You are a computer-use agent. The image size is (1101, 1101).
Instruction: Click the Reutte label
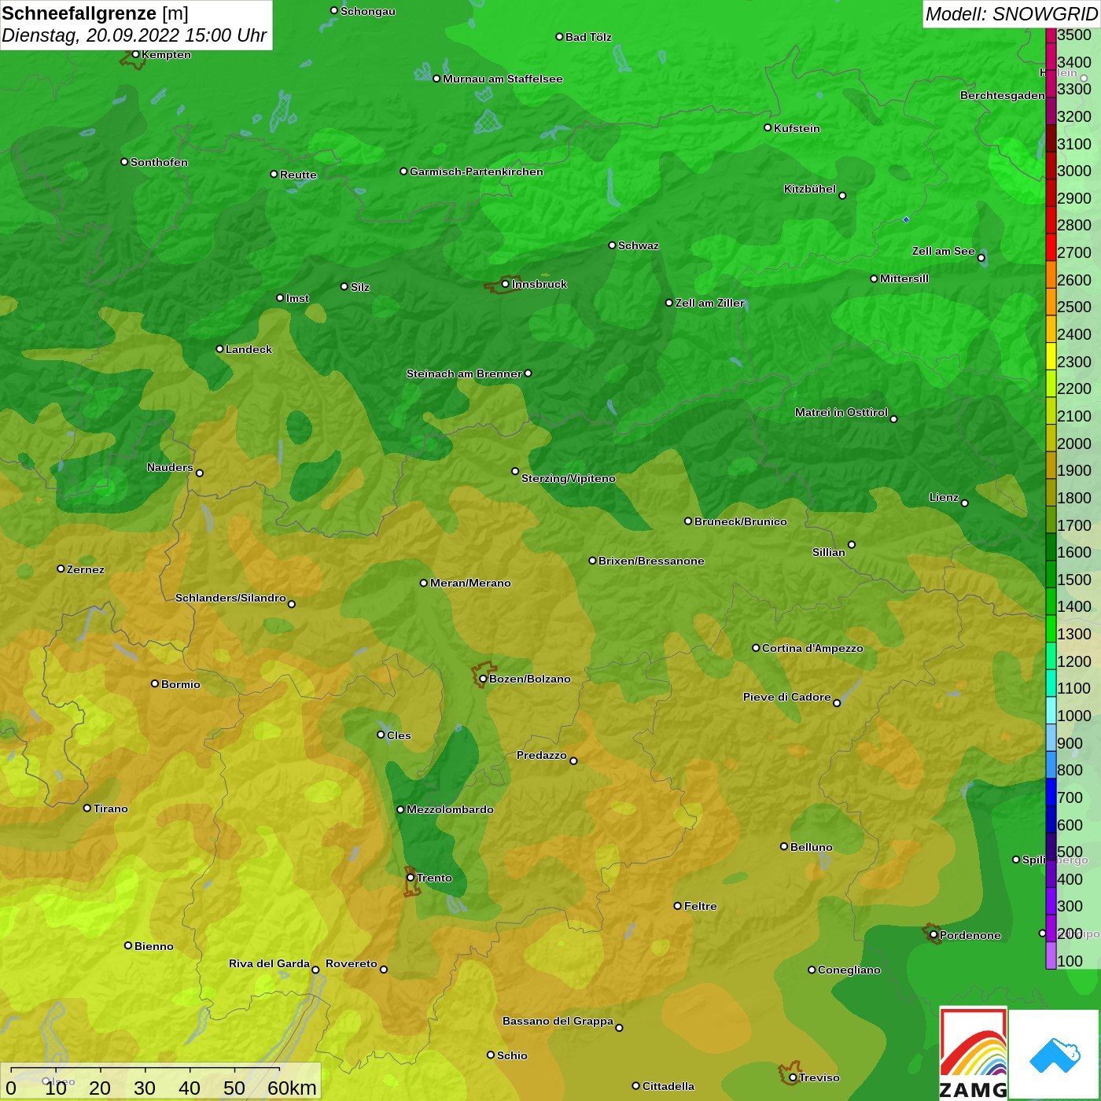point(298,175)
